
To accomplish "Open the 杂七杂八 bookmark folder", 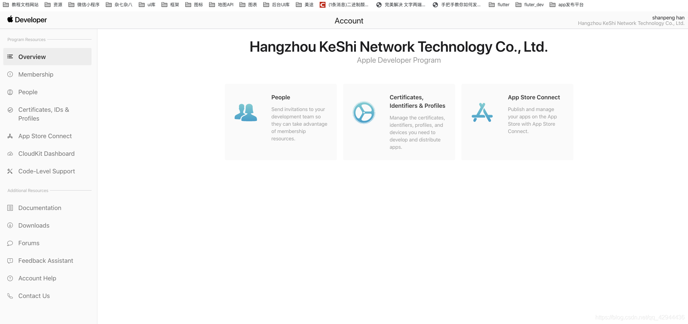I will (119, 5).
